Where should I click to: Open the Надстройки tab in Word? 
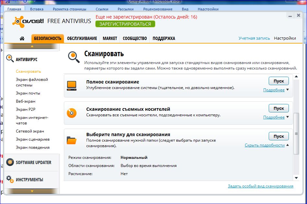[208, 9]
